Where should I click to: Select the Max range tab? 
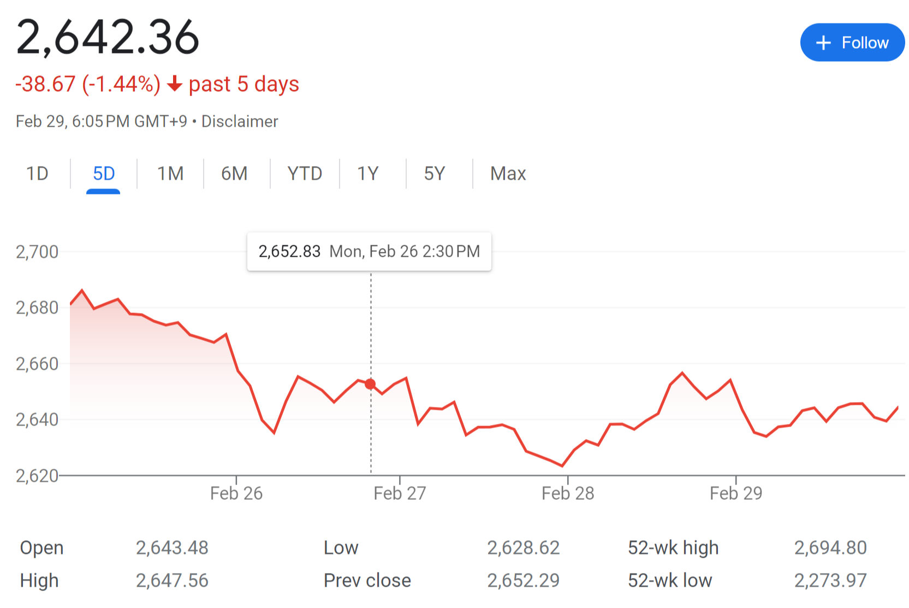pos(508,174)
